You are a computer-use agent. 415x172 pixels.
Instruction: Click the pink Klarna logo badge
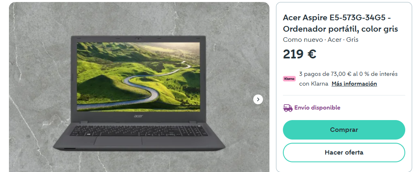tap(289, 79)
